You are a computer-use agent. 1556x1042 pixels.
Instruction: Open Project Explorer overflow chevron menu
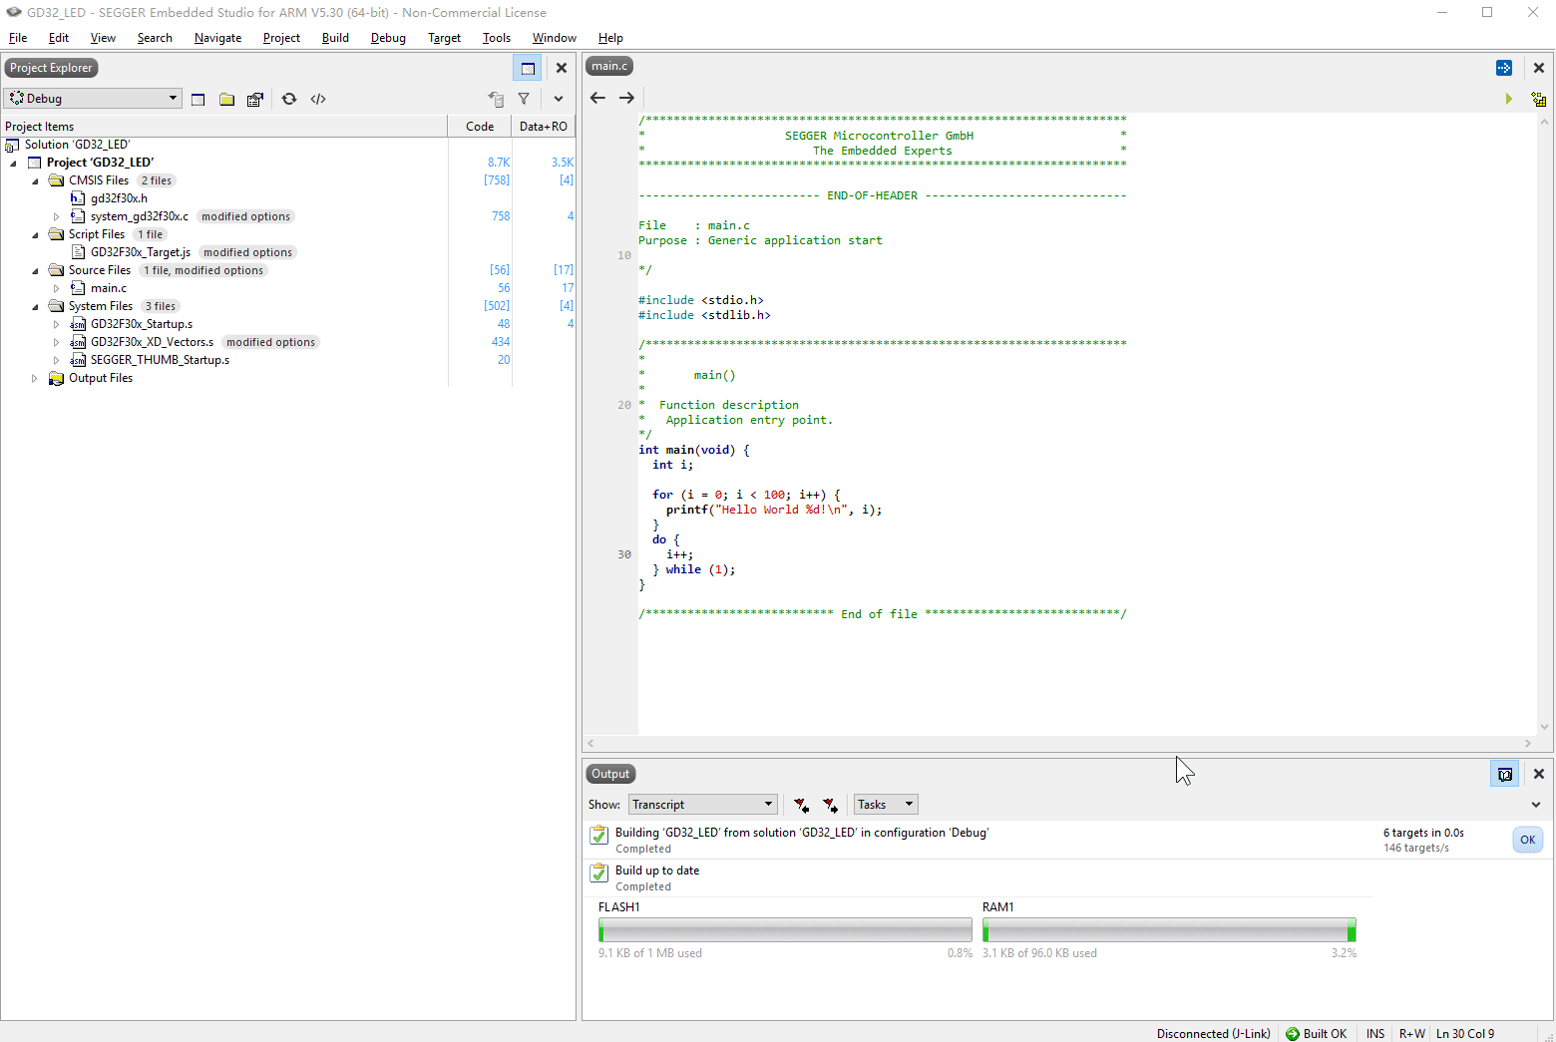[x=559, y=99]
